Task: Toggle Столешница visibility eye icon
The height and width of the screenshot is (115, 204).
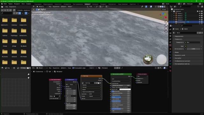Action: coord(200,22)
